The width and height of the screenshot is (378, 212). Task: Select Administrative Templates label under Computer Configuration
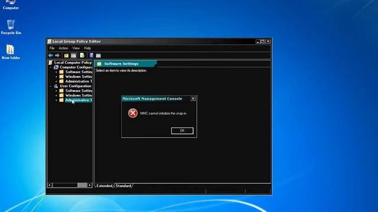(x=79, y=81)
